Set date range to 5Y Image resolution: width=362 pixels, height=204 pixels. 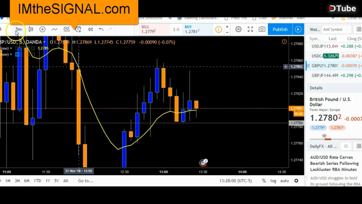pyautogui.click(x=57, y=181)
